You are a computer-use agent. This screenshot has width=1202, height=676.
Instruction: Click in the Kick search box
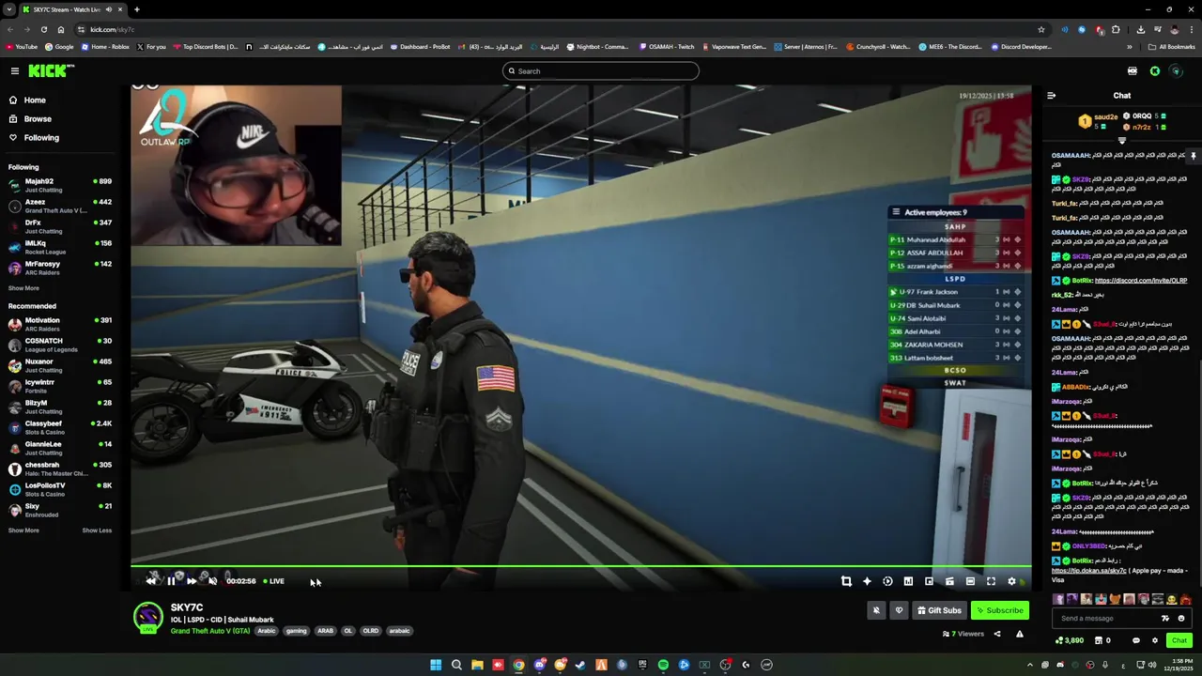(x=601, y=71)
